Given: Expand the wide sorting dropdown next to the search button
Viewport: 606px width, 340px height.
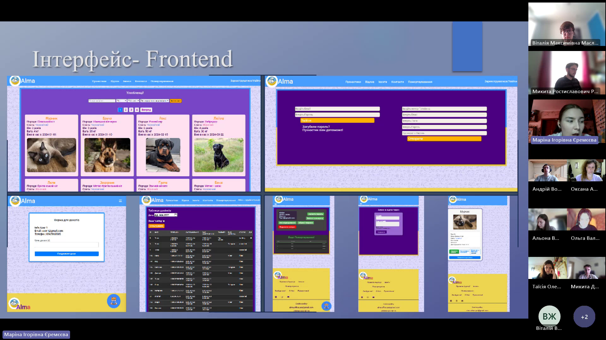Looking at the screenshot, I should pos(155,101).
